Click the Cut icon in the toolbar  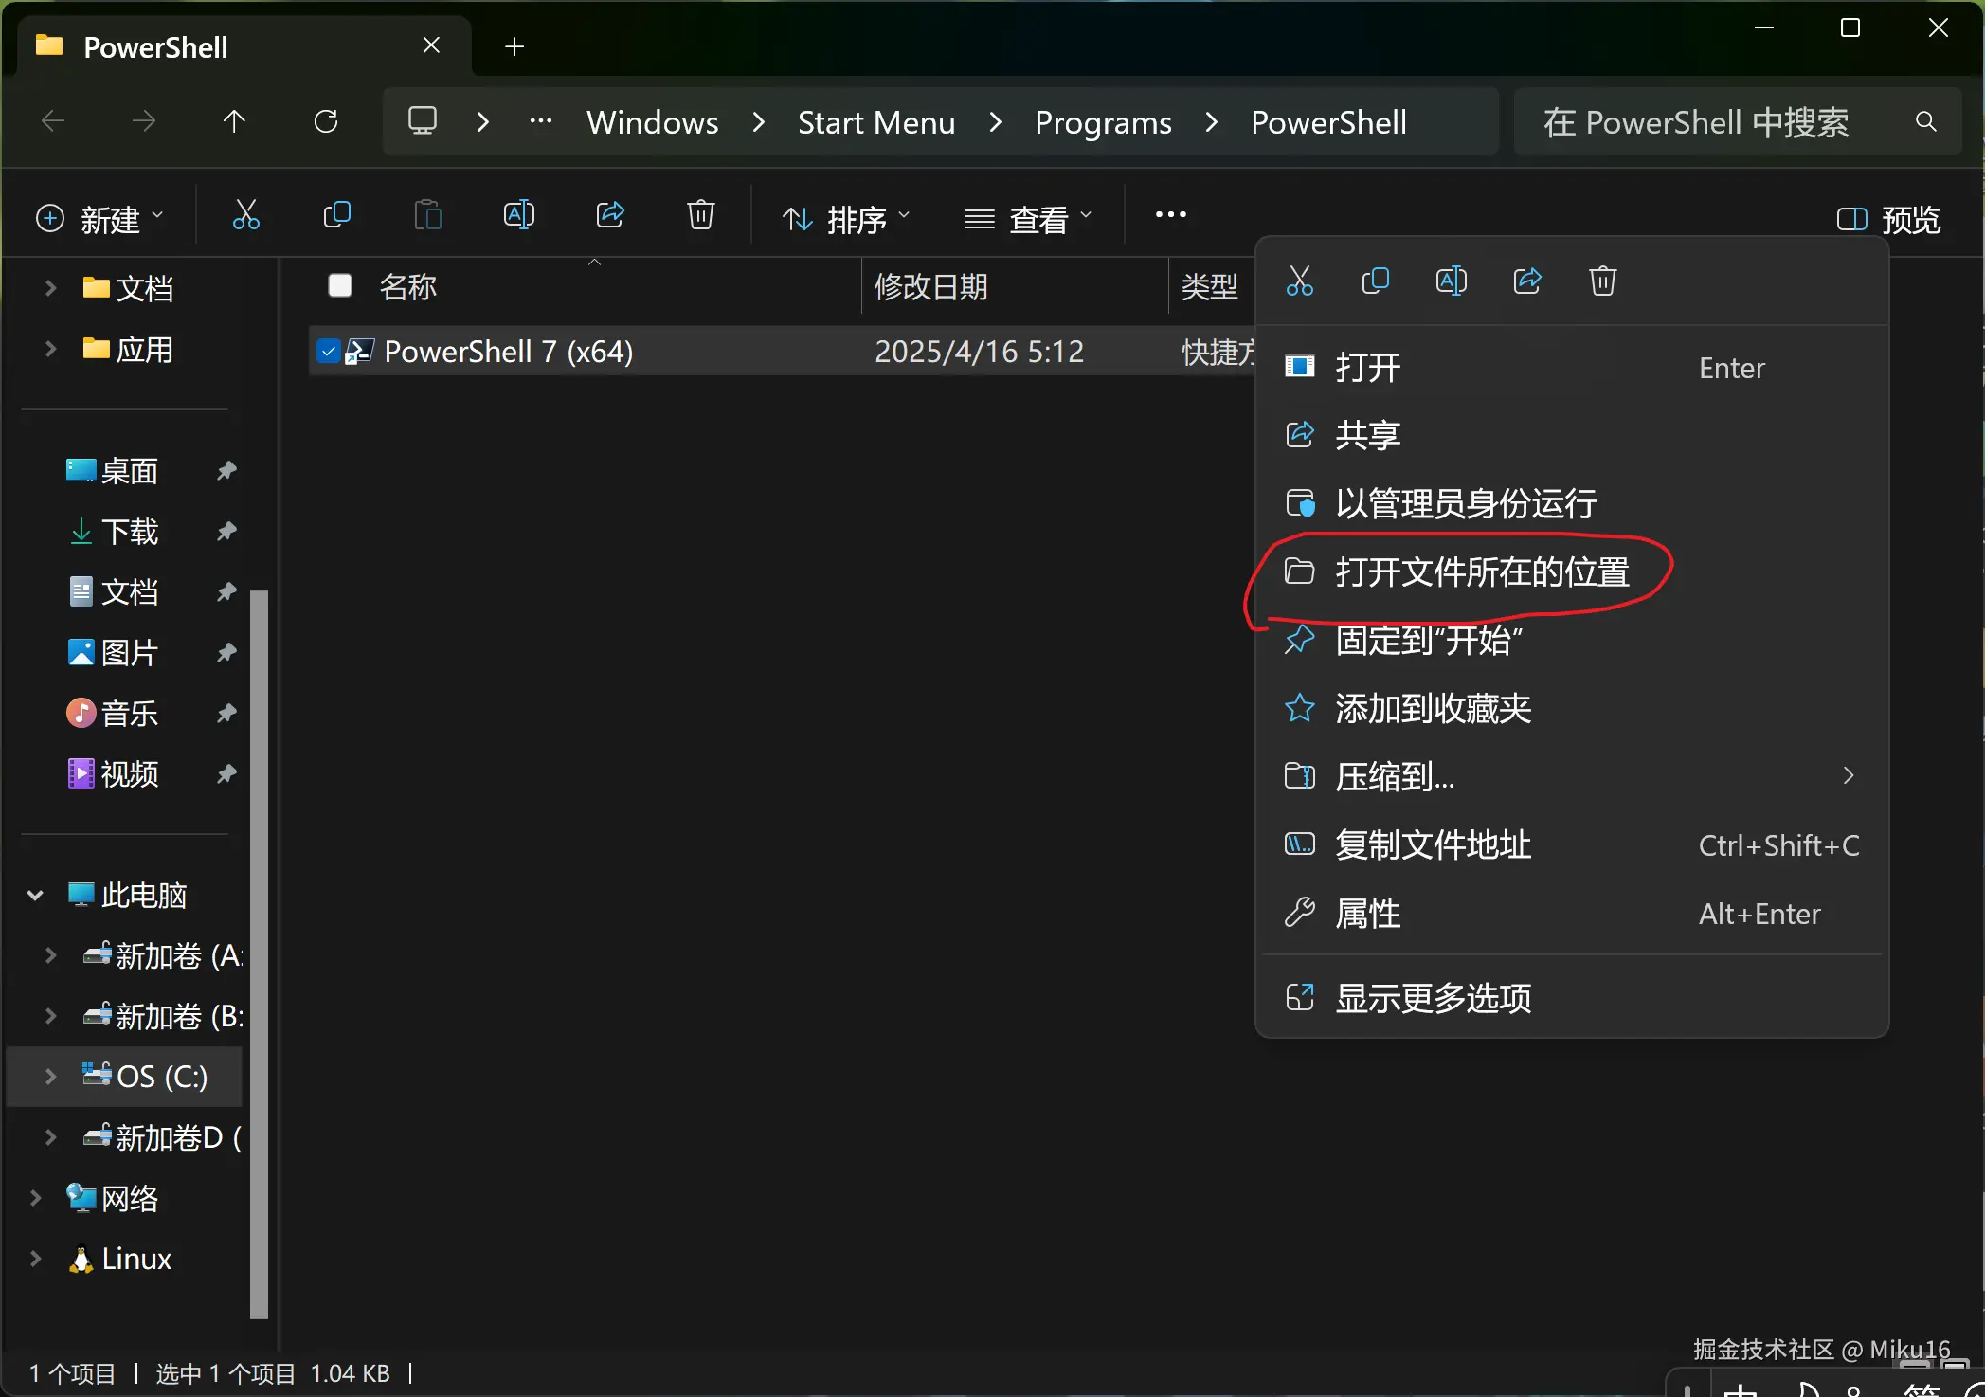pos(245,216)
